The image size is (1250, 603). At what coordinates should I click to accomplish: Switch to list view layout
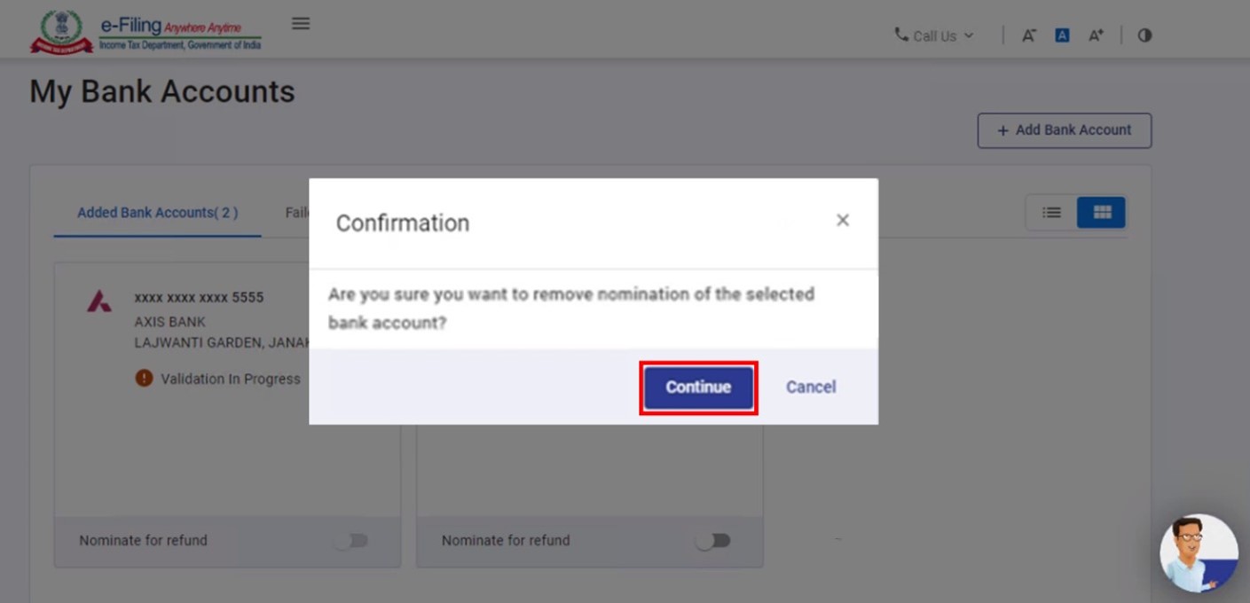point(1051,213)
